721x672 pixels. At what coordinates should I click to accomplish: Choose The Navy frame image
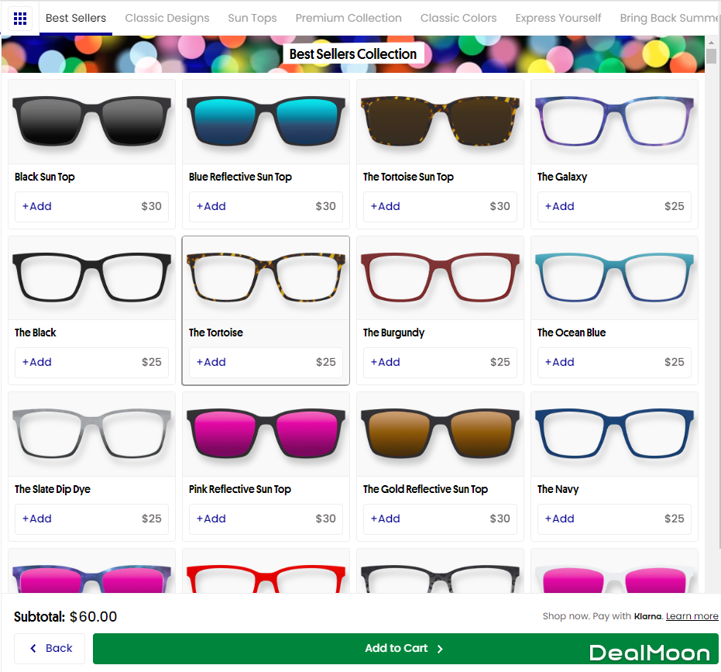tap(614, 434)
